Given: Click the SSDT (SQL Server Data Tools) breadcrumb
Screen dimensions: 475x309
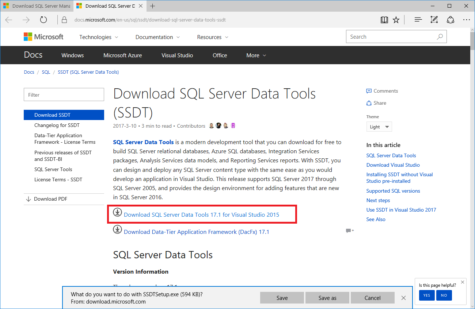Looking at the screenshot, I should click(88, 72).
